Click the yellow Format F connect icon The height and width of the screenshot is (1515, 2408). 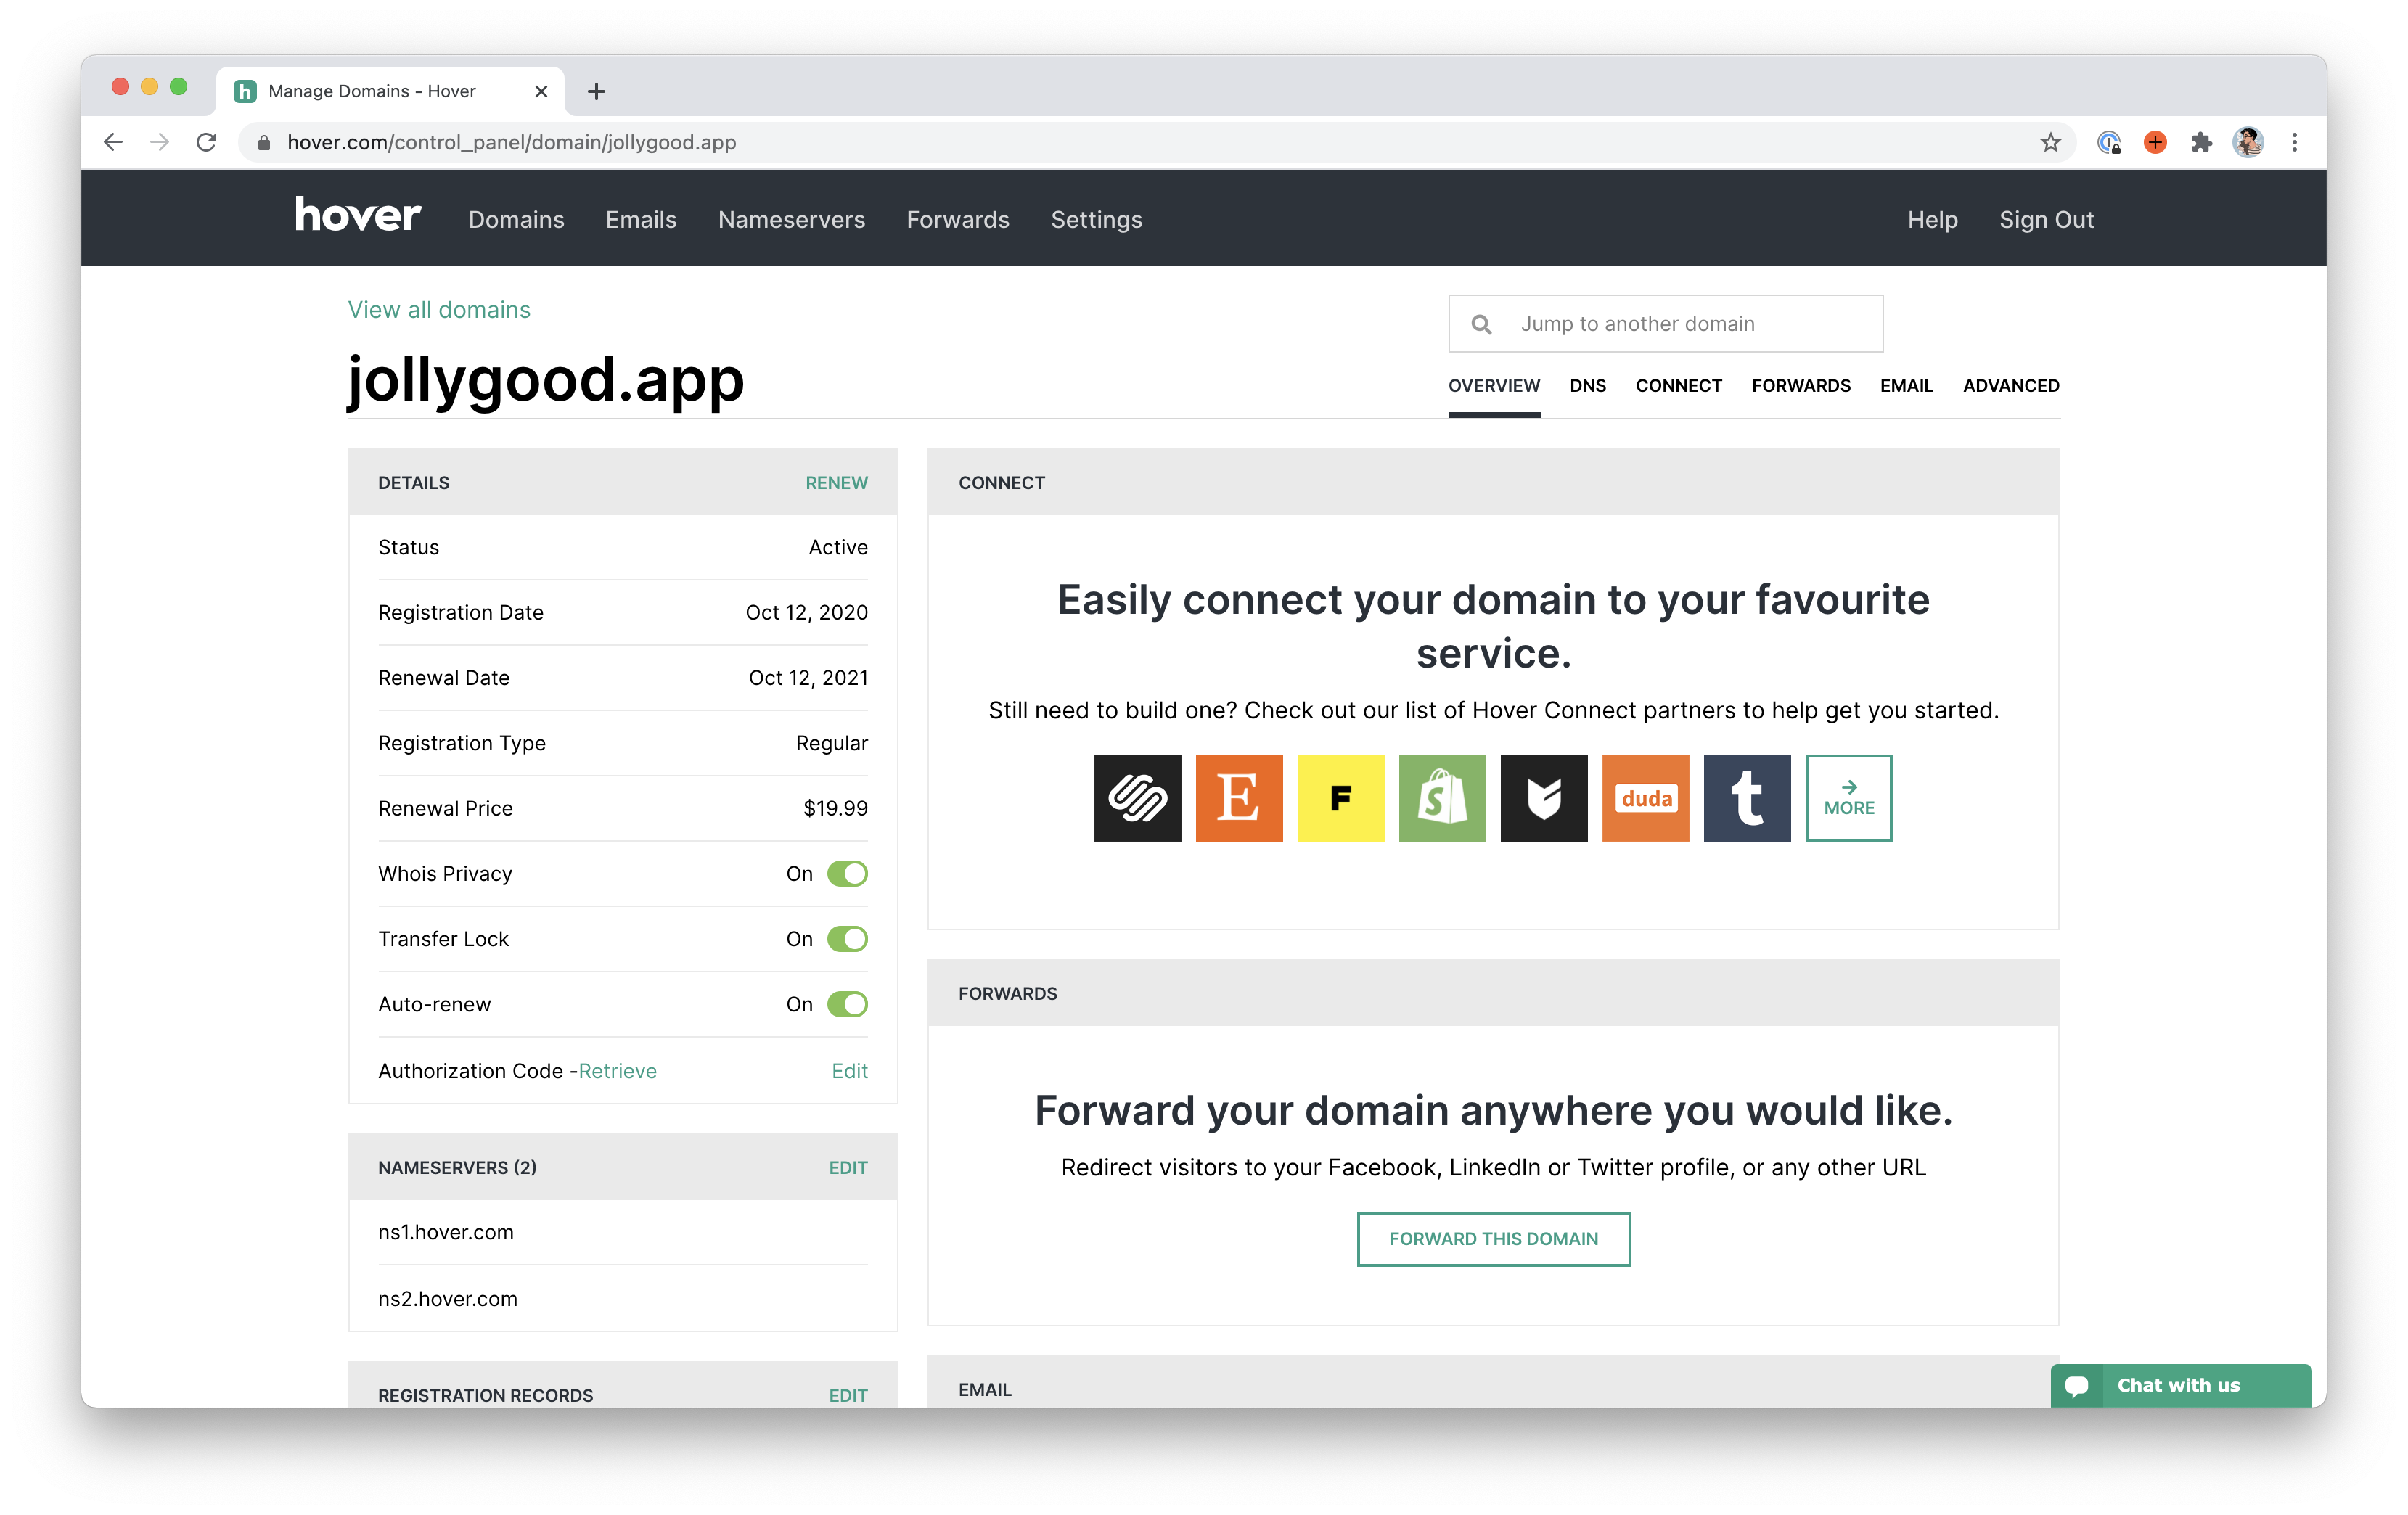tap(1341, 798)
